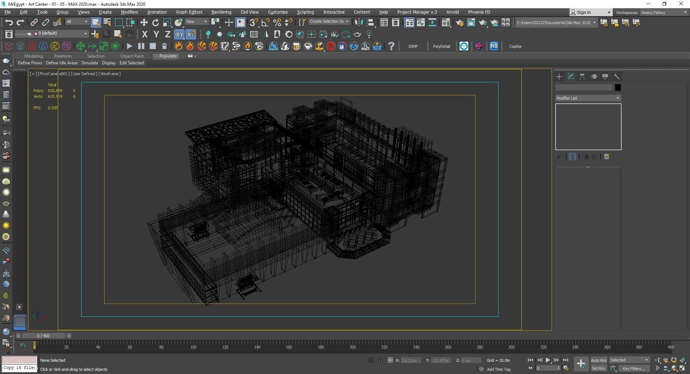Click the Time Configuration icon
Viewport: 690px width, 374px height.
point(566,368)
